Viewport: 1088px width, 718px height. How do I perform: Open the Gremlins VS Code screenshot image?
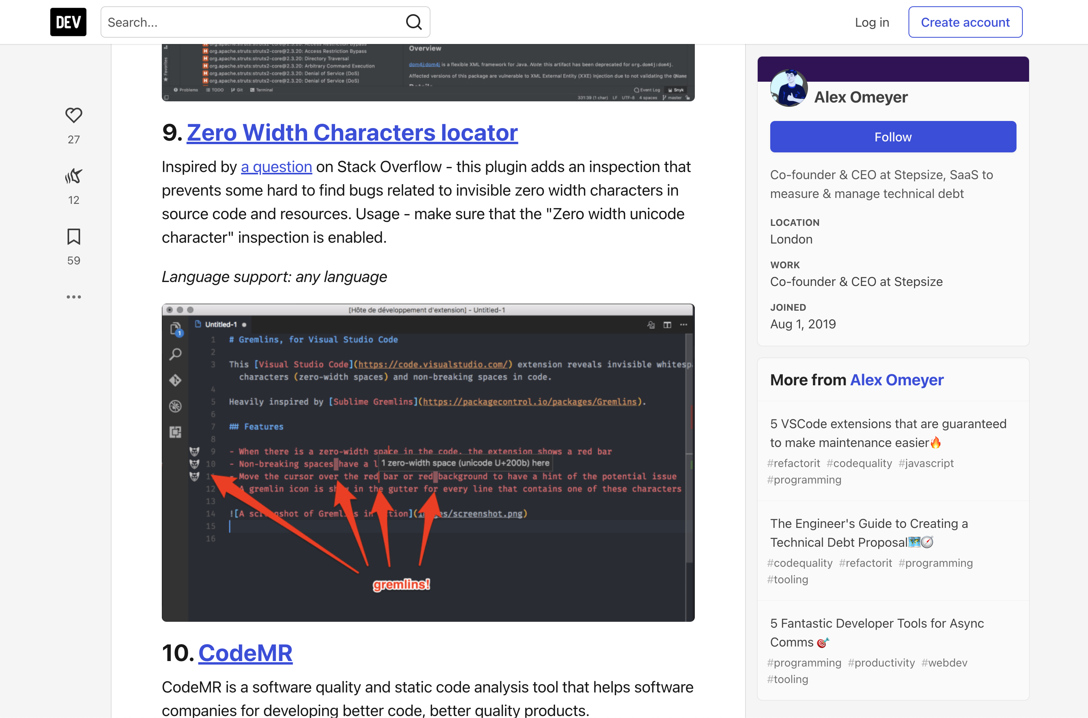tap(428, 462)
